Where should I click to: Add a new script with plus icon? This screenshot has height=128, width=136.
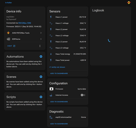pyautogui.click(x=41, y=97)
